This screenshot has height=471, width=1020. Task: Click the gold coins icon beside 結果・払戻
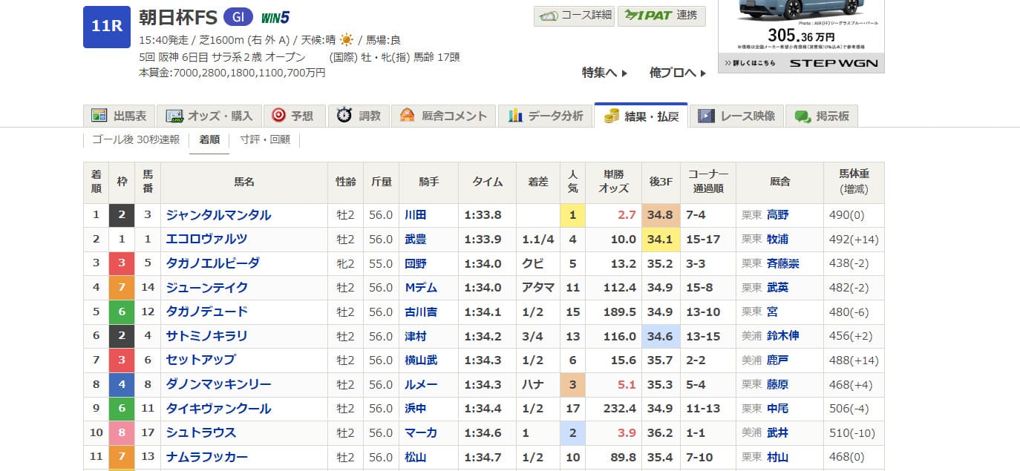[612, 116]
